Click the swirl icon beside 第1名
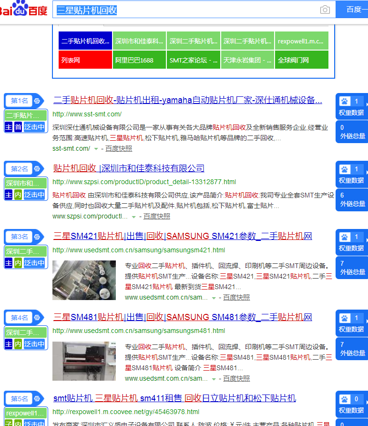The height and width of the screenshot is (426, 368). pos(37,101)
